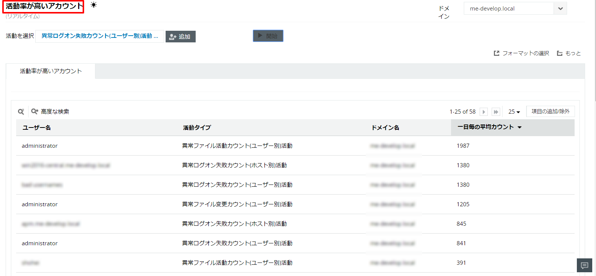596x276 pixels.
Task: Open 高度な検索 advanced search
Action: (50, 112)
